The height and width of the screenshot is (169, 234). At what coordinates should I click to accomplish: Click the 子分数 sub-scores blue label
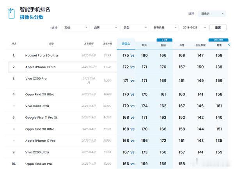(x=165, y=40)
